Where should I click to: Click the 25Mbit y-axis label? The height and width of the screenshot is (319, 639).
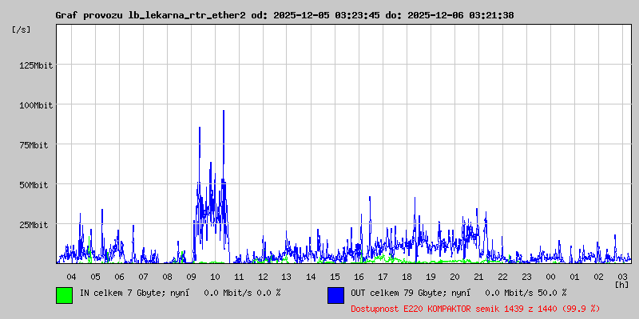34,225
